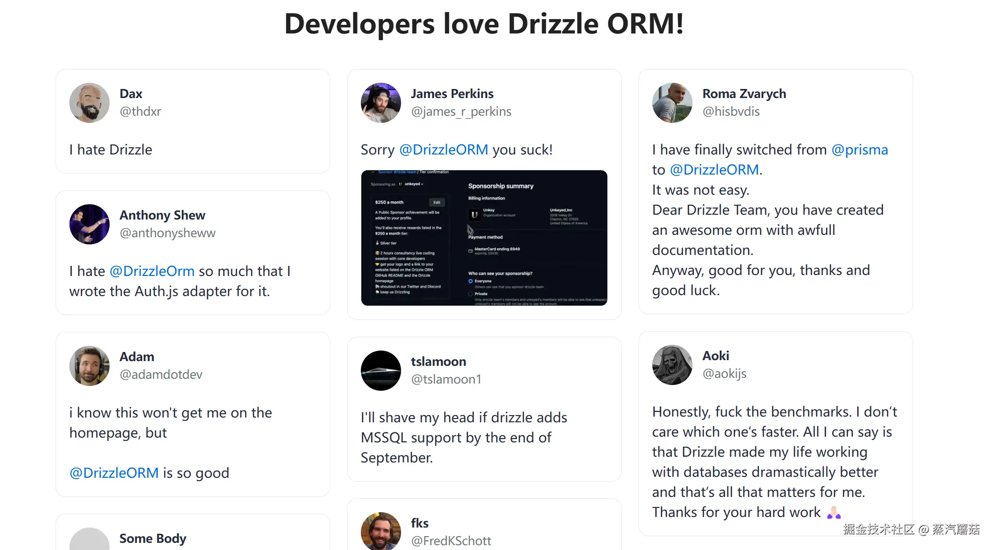Click the @FredKSchott handle
This screenshot has height=550, width=994.
[451, 541]
